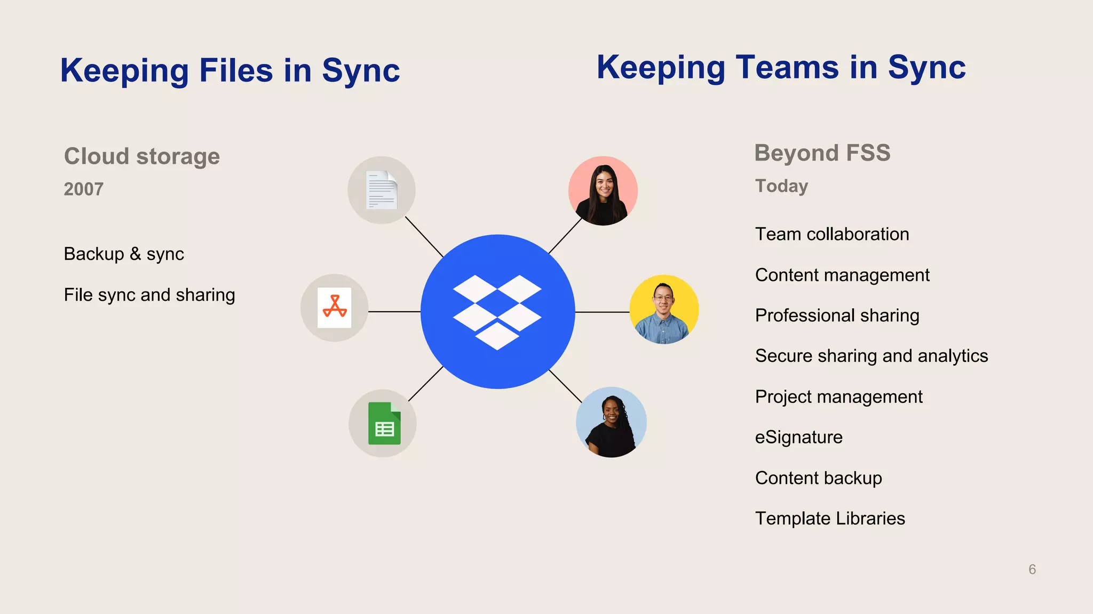This screenshot has width=1093, height=614.
Task: Select the 'Keeping Files in Sync' heading
Action: point(230,70)
